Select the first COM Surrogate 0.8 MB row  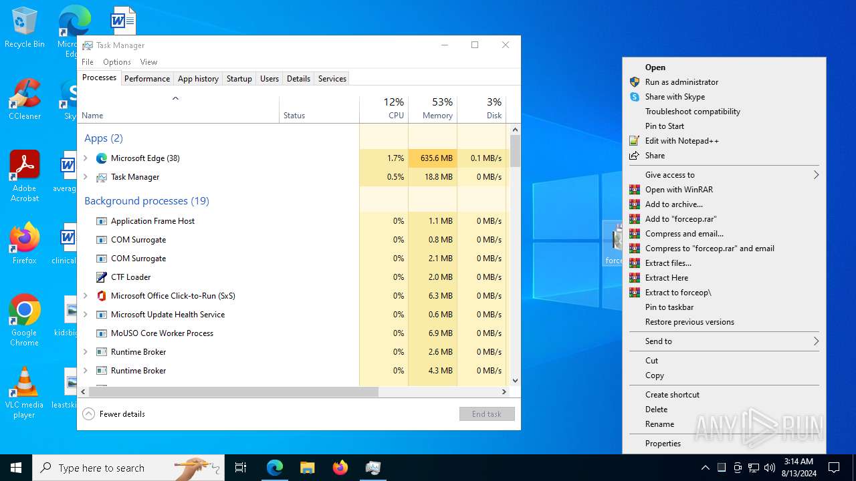(292, 240)
